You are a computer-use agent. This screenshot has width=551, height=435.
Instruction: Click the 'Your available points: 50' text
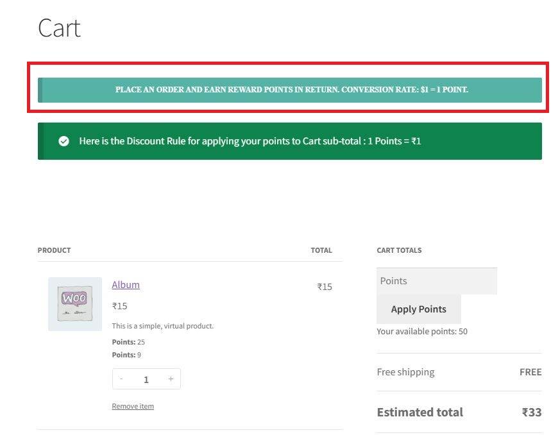click(x=422, y=331)
